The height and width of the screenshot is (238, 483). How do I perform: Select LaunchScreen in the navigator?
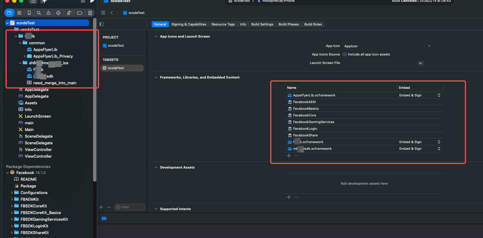38,116
